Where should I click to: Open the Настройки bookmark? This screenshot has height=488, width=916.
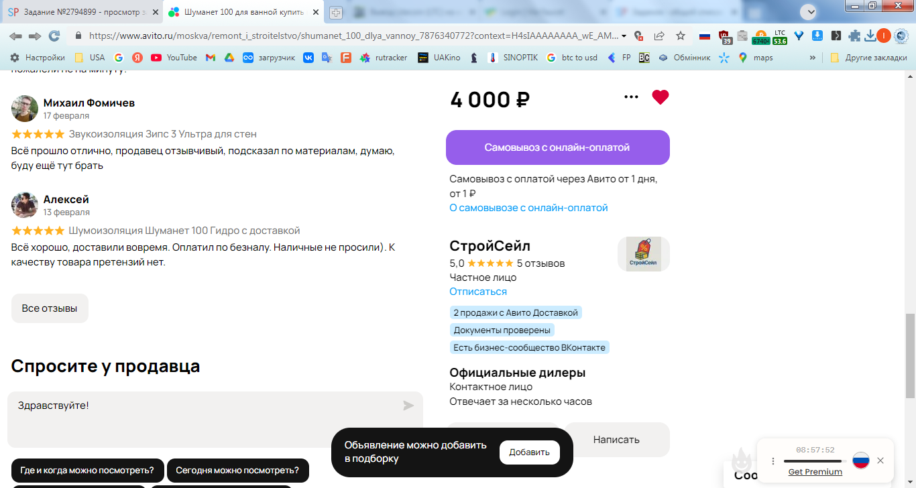(x=38, y=58)
